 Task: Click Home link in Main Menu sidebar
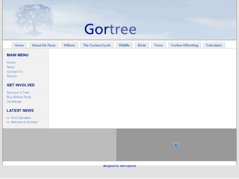(x=11, y=62)
